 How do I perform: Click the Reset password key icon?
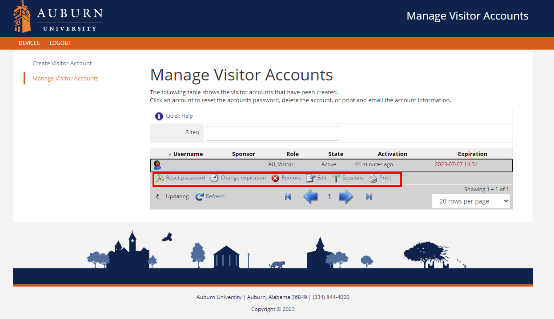point(159,178)
